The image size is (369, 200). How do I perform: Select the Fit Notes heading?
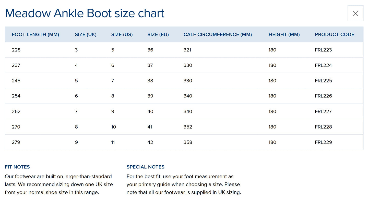pos(17,167)
